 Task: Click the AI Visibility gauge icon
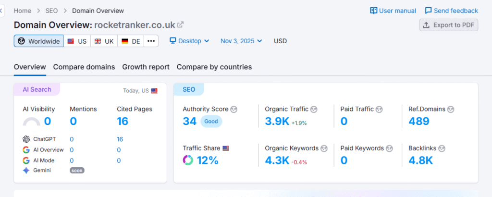click(x=32, y=122)
